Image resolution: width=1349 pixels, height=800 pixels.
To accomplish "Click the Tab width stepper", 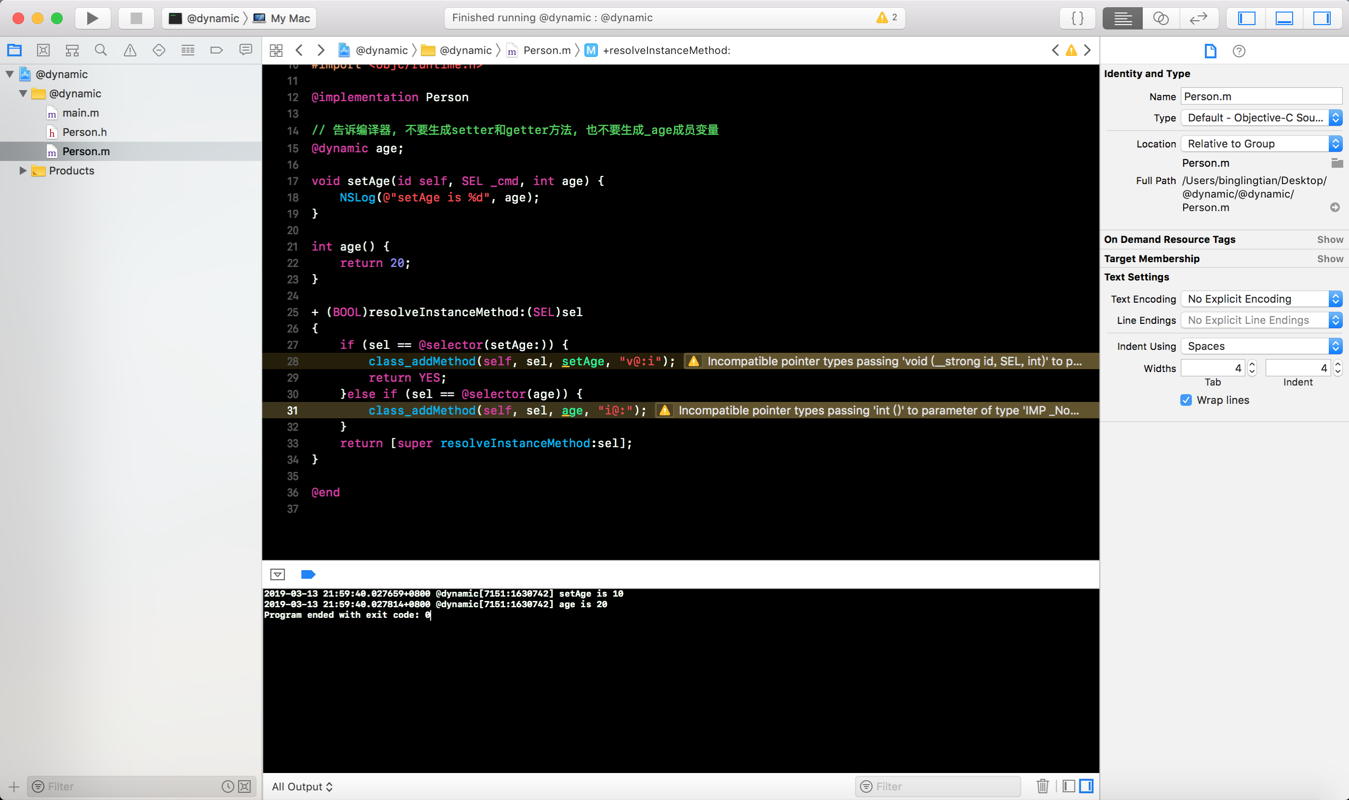I will [x=1252, y=368].
